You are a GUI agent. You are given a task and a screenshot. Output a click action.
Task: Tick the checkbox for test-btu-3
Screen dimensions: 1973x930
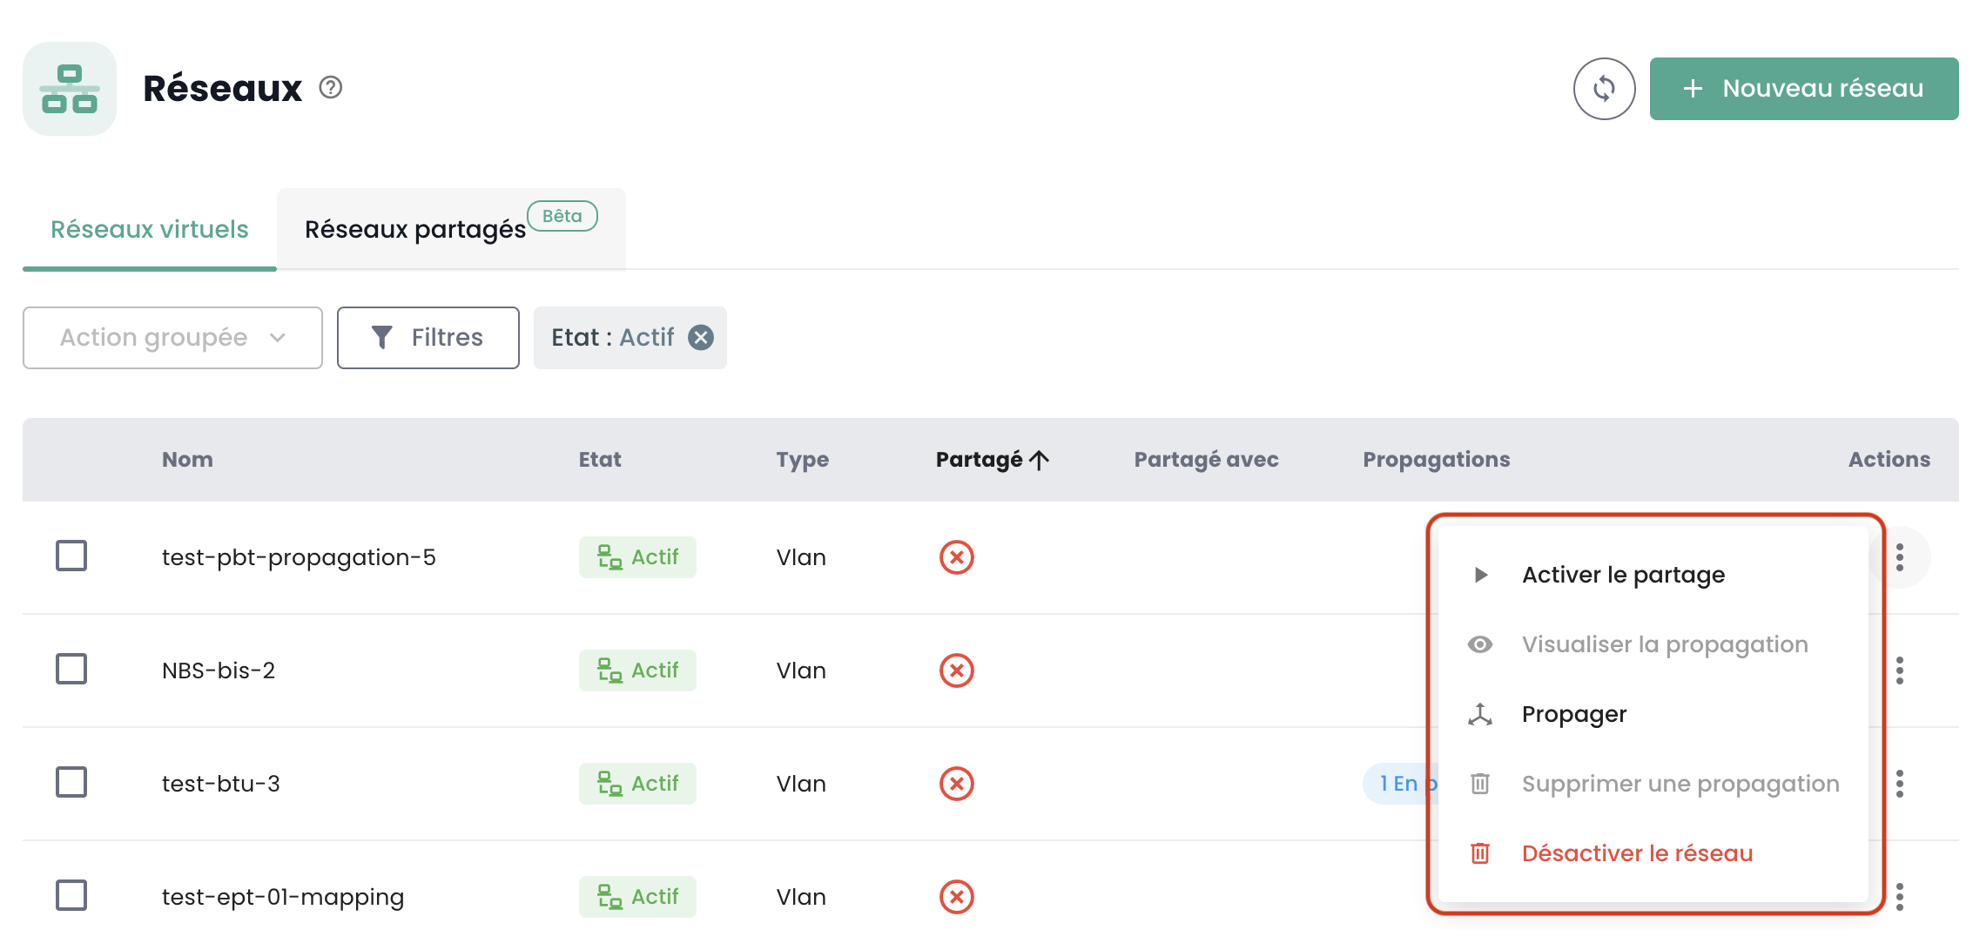(x=71, y=782)
